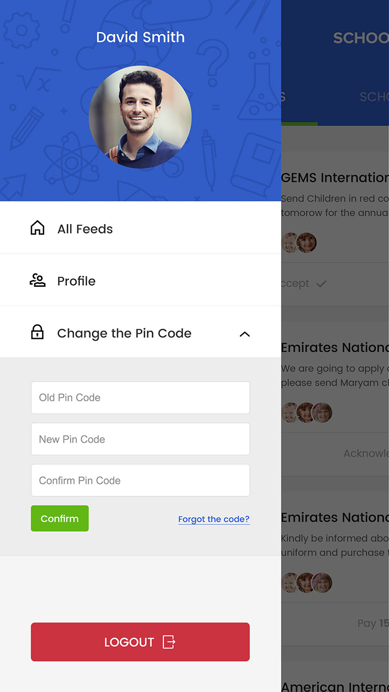Click the person icon beside Profile

coord(37,281)
